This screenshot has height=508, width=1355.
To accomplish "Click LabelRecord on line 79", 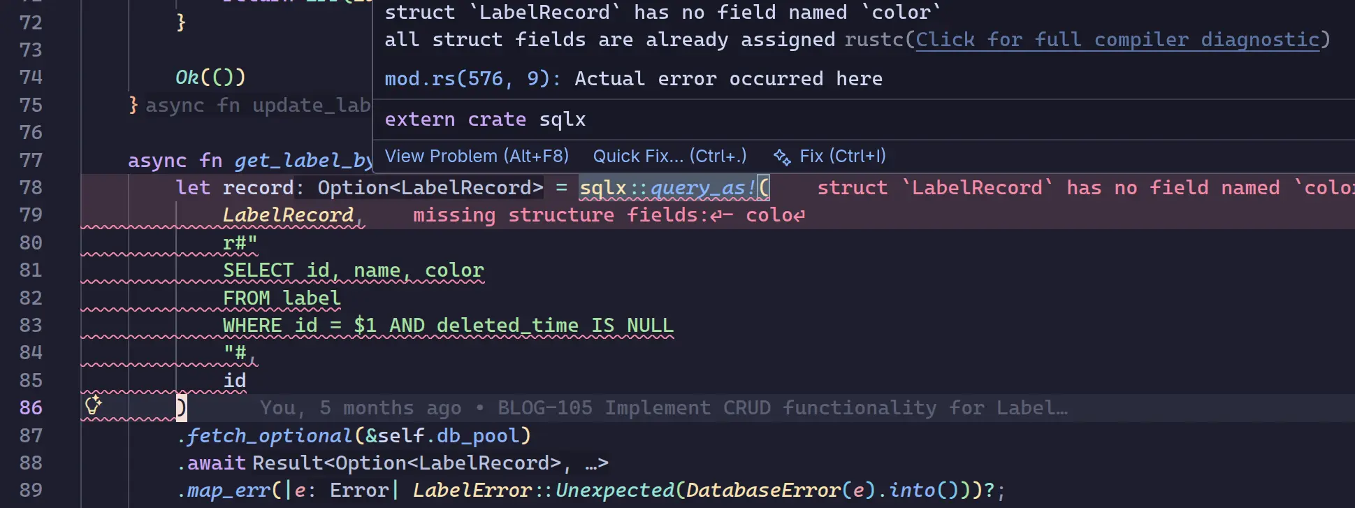I will [288, 215].
